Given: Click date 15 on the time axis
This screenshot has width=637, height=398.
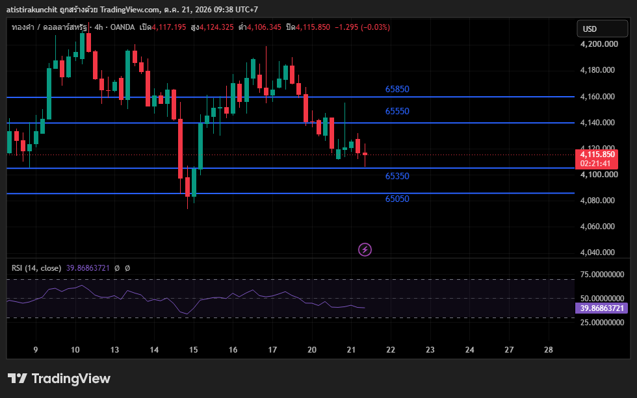Looking at the screenshot, I should pyautogui.click(x=194, y=350).
